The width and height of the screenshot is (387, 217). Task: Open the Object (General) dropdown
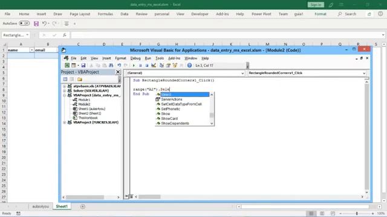242,73
